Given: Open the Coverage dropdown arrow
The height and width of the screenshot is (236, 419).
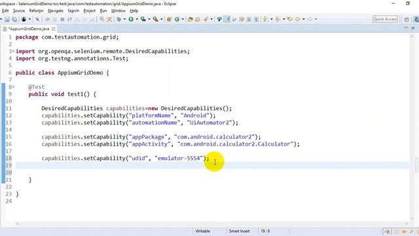Looking at the screenshot, I should pos(149,19).
